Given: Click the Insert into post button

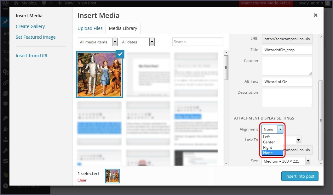Looking at the screenshot, I should tap(300, 176).
